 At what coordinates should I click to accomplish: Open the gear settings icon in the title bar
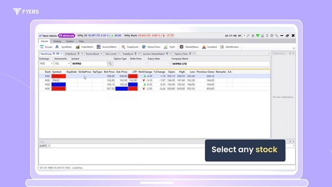coord(272,36)
